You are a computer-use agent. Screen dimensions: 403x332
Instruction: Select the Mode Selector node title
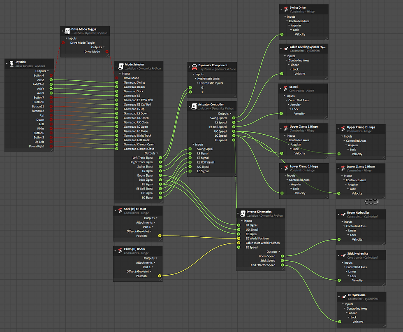click(x=134, y=65)
